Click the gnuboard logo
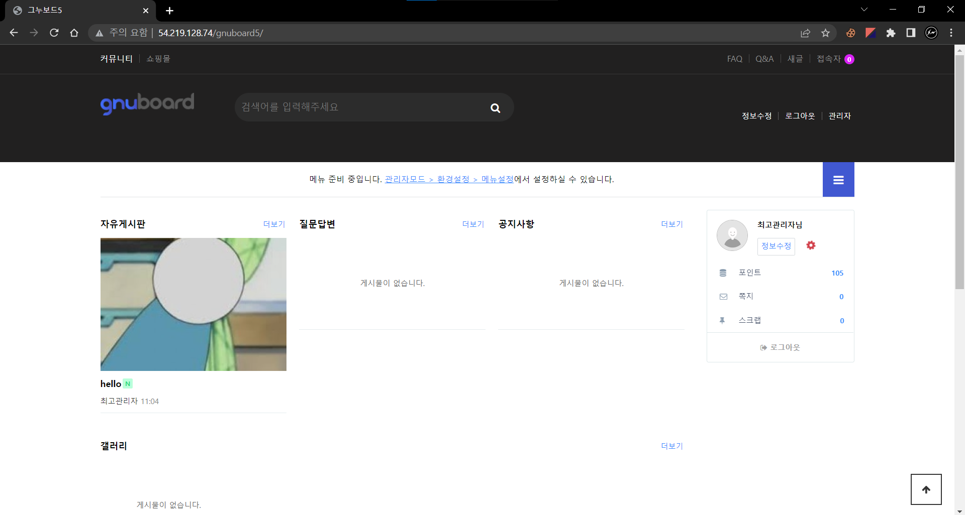This screenshot has width=965, height=515. (147, 104)
